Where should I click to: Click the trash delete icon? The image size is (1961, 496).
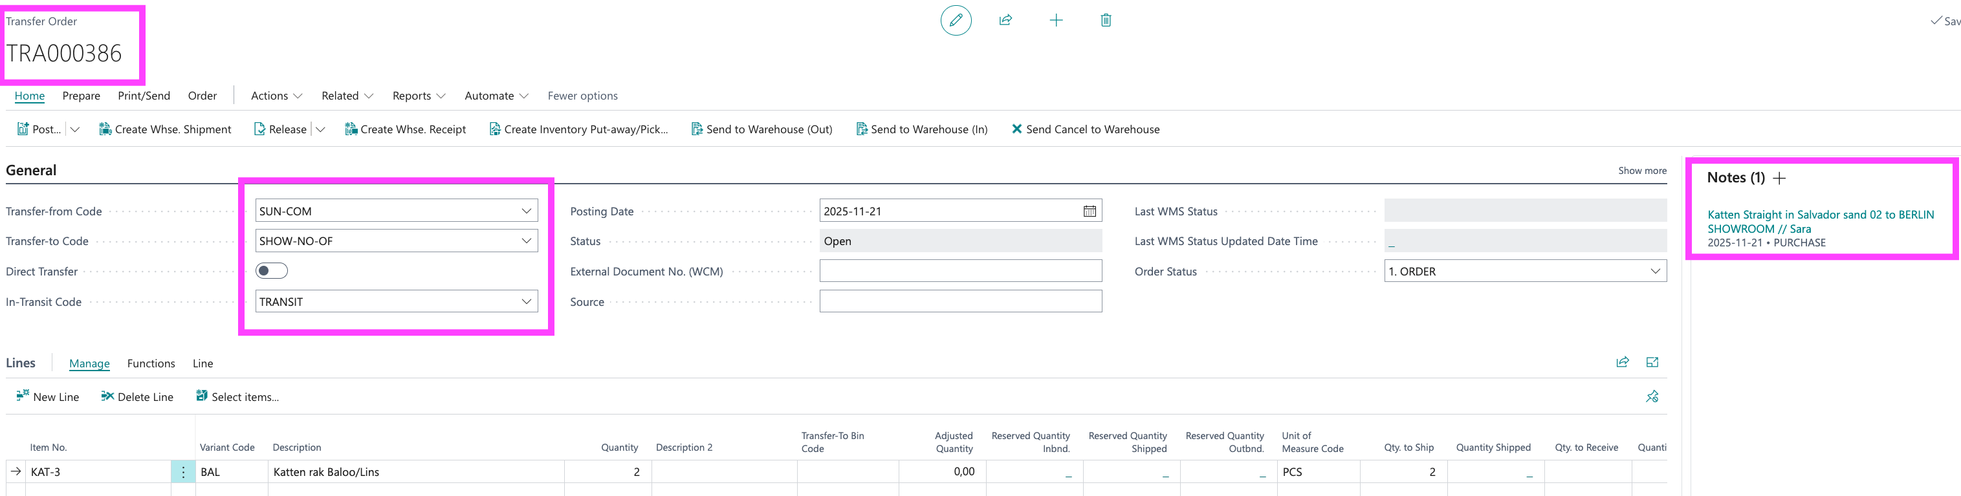coord(1105,21)
